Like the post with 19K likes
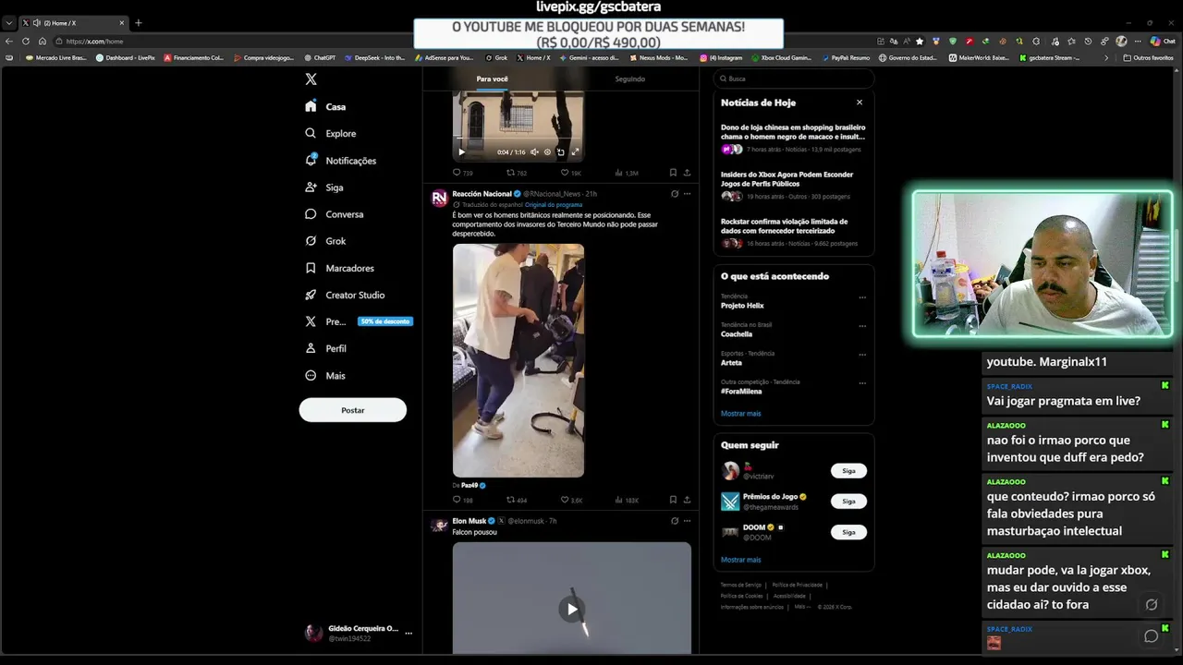 [x=571, y=173]
